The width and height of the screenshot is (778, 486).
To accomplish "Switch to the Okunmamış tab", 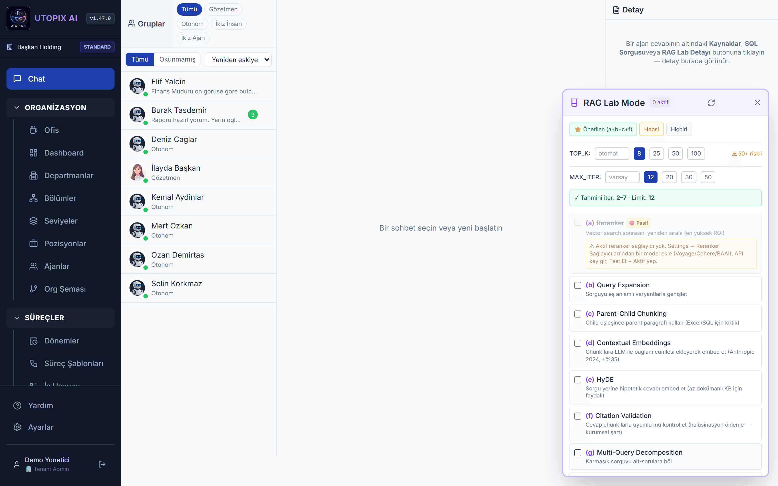I will 177,59.
